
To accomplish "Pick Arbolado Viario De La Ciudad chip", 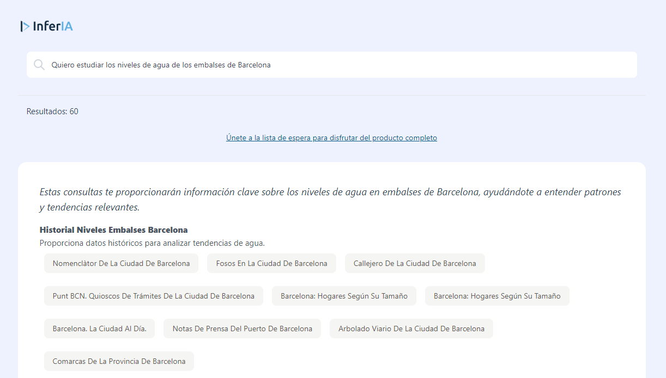I will (411, 329).
